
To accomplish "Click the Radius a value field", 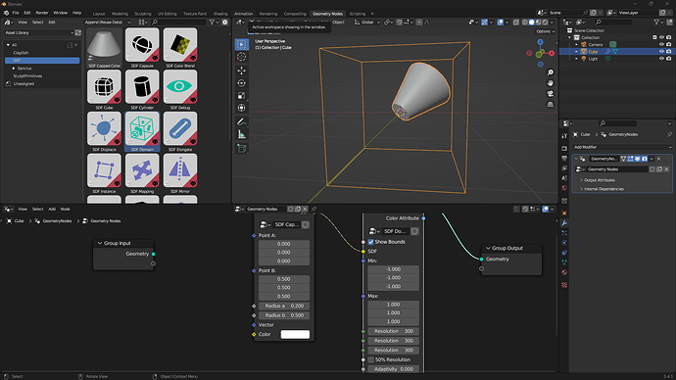I will (284, 306).
